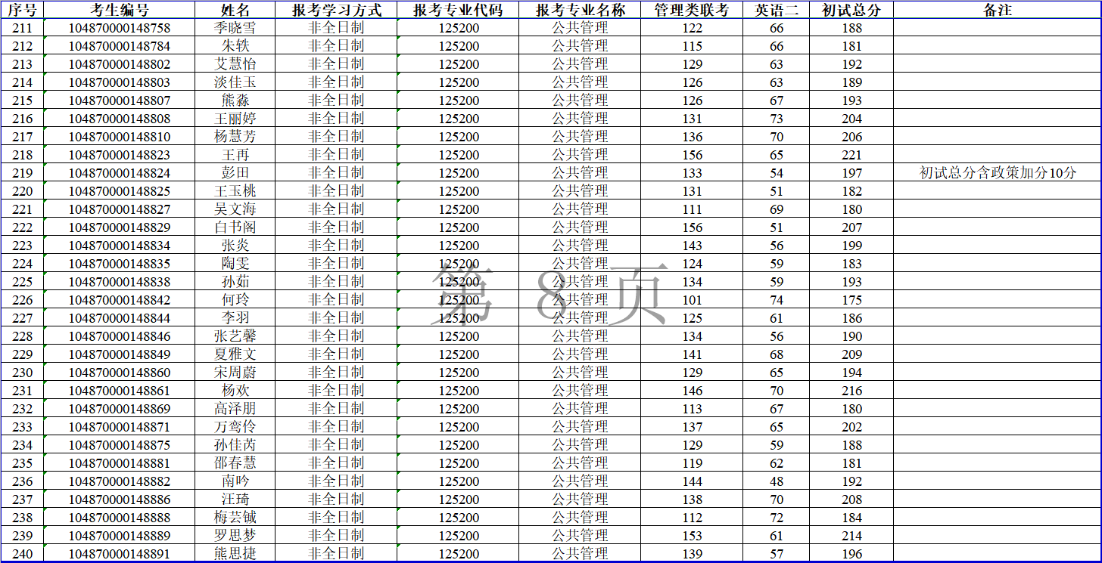Select the name cell 彭田
The width and height of the screenshot is (1102, 563).
235,173
